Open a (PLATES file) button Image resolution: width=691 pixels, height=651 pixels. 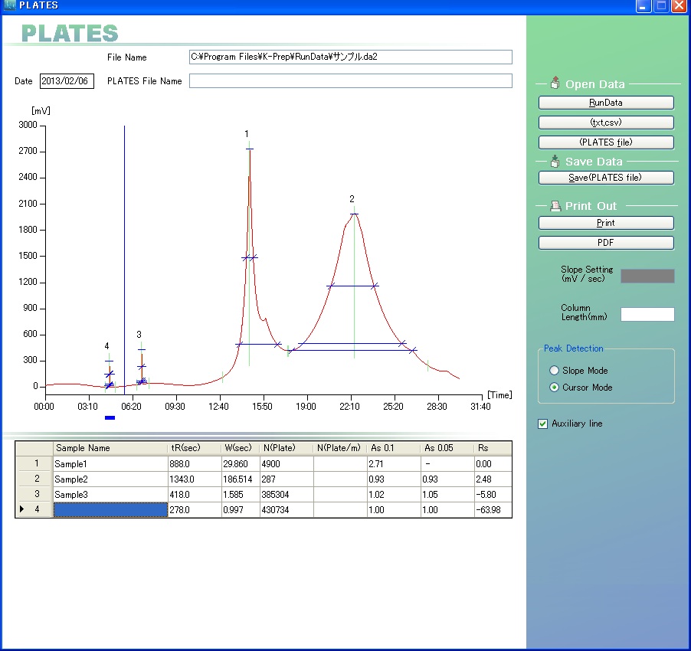[x=606, y=142]
